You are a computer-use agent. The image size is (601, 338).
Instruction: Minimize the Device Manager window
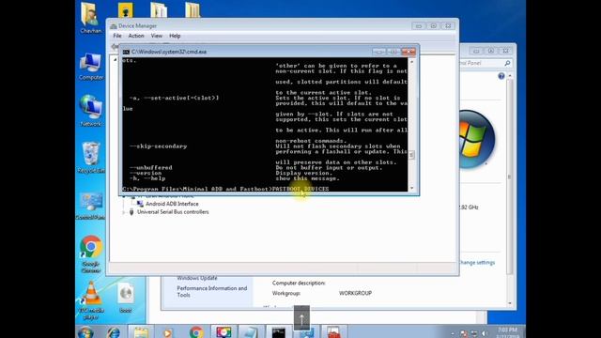click(419, 26)
